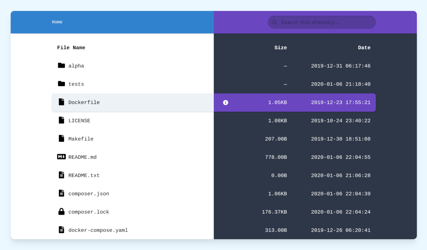Click the lock icon beside composer.lock
Image resolution: width=427 pixels, height=250 pixels.
click(x=61, y=211)
